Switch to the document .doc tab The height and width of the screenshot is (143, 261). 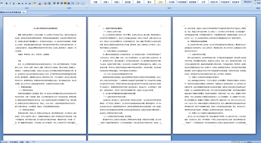click(13, 12)
